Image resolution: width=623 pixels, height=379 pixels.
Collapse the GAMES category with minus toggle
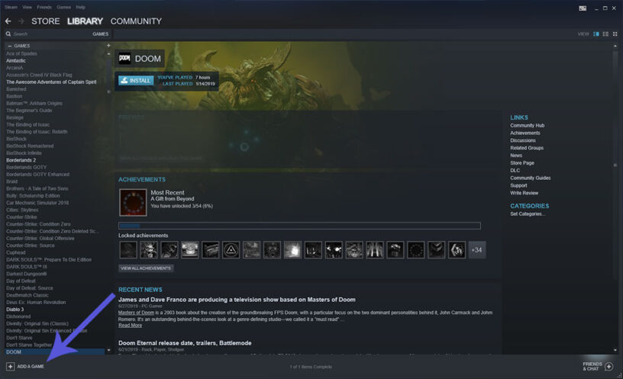point(10,46)
